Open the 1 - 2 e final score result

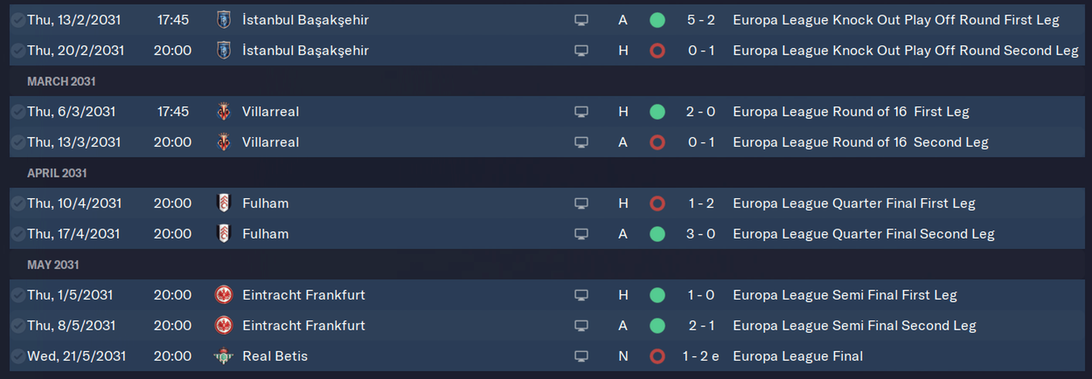point(701,356)
